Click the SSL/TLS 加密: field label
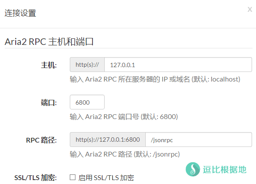 [35, 177]
